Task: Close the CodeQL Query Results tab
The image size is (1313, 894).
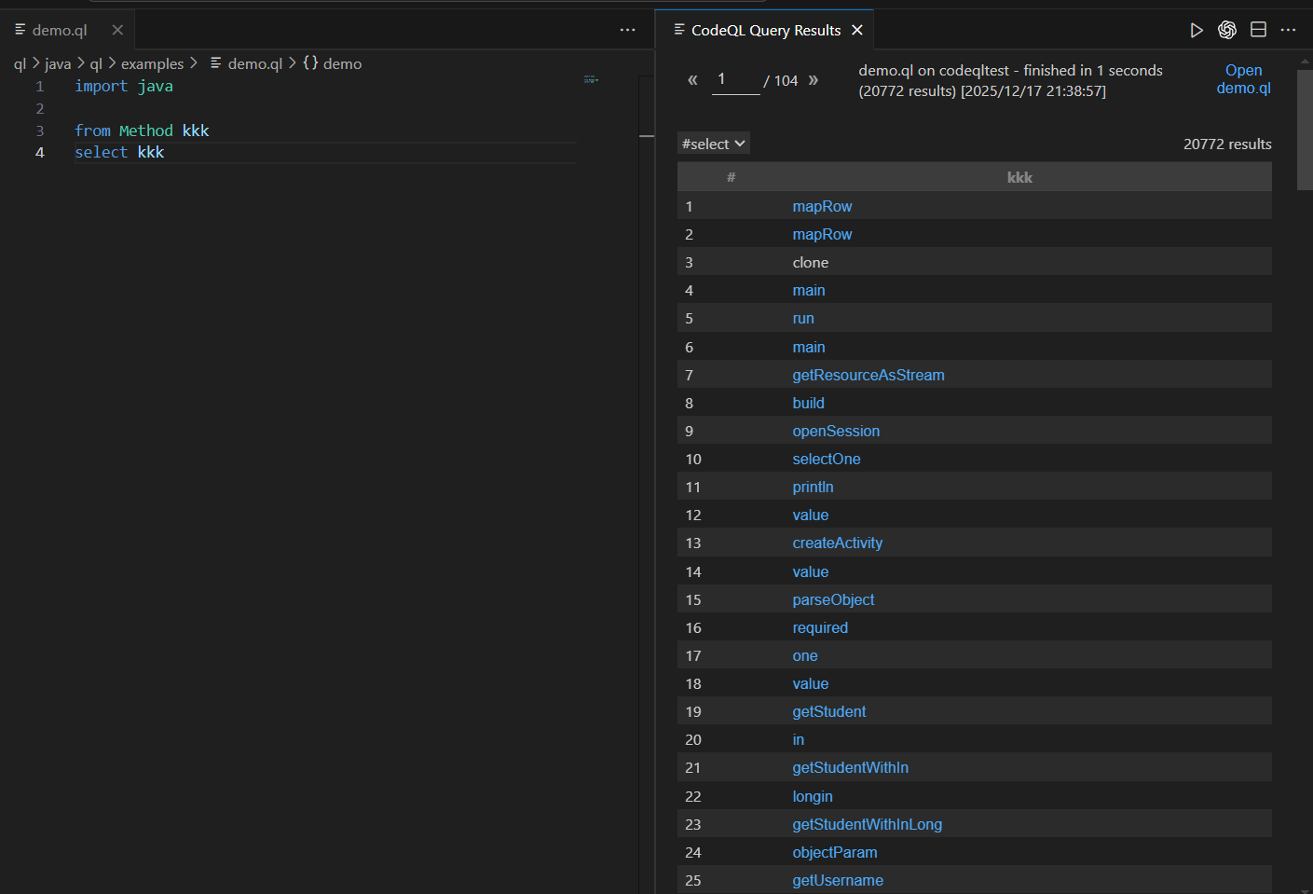Action: [x=857, y=30]
